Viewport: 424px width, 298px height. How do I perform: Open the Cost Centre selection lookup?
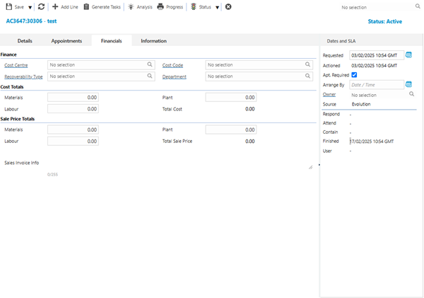tap(150, 64)
